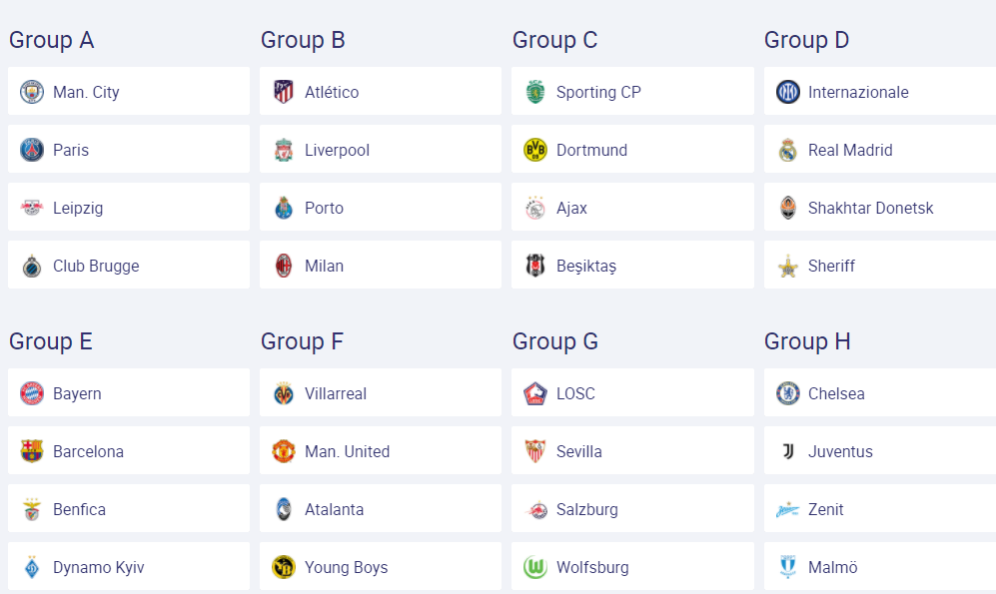Click the Internazionale crest

click(x=787, y=92)
